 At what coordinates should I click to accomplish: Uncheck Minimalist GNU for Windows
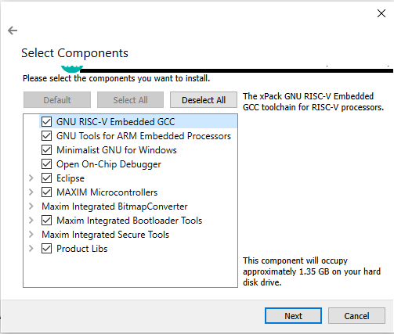pos(46,150)
